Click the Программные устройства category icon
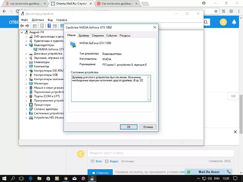243x182 pixels. pos(31,101)
